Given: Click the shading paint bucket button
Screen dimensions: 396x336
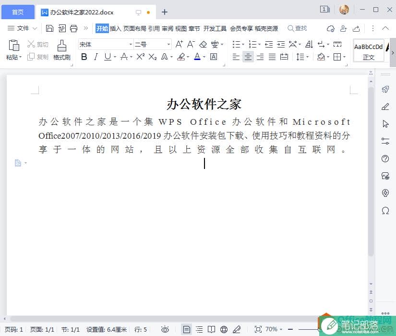Looking at the screenshot, I should point(321,57).
